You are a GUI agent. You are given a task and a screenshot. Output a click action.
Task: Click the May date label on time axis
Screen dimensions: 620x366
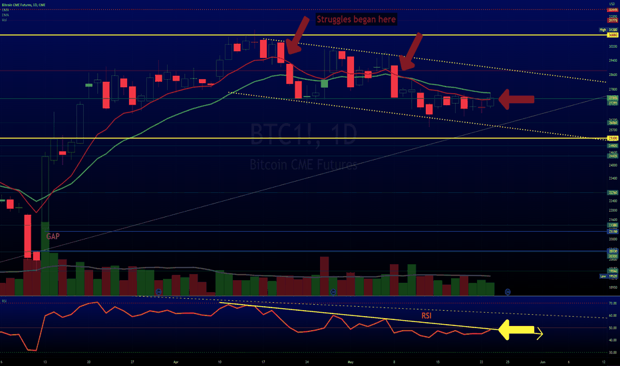point(351,362)
